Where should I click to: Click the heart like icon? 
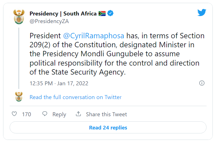14,114
